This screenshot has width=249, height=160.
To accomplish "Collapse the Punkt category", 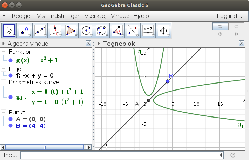I will pos(4,112).
